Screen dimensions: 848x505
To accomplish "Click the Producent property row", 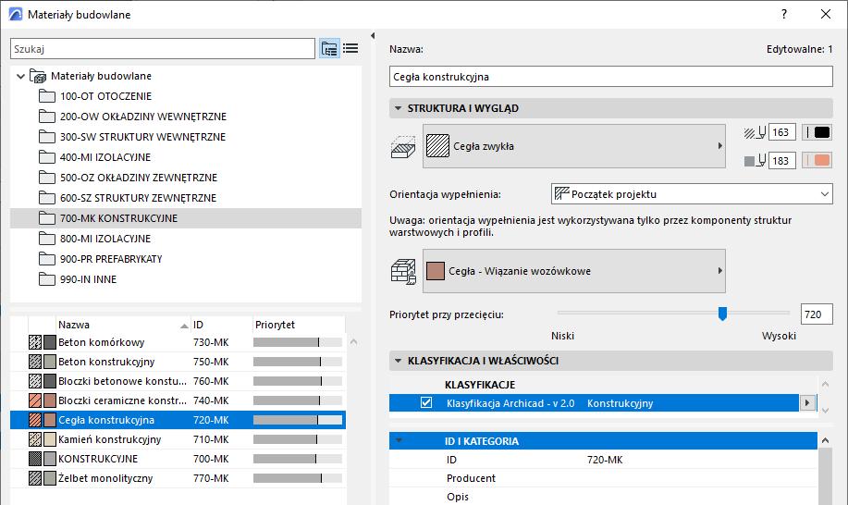I will 604,478.
